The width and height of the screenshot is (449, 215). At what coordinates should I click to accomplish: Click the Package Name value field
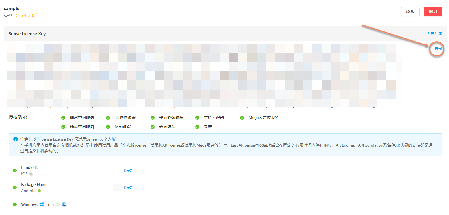coord(117,188)
